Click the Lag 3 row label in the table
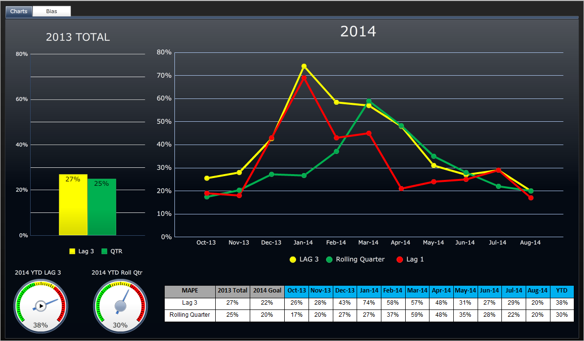This screenshot has width=584, height=341. pos(189,303)
